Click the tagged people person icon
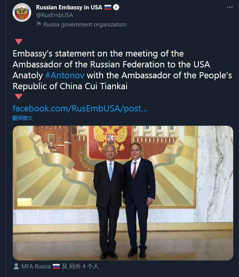Viewport: 239px width, 277px height. click(16, 266)
